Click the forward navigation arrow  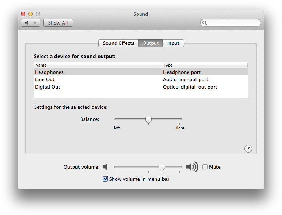pyautogui.click(x=36, y=23)
